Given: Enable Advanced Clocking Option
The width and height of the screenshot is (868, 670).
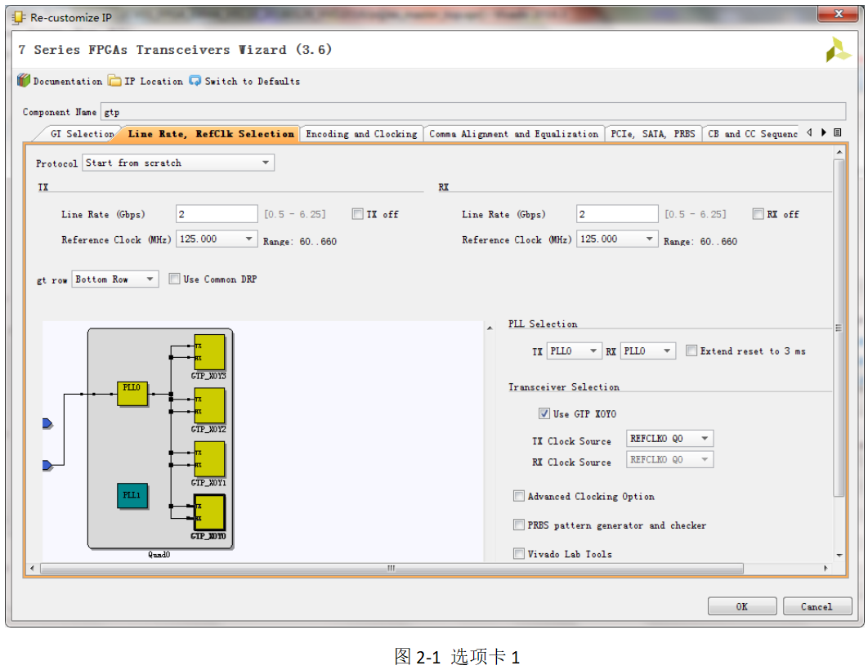Looking at the screenshot, I should [519, 496].
